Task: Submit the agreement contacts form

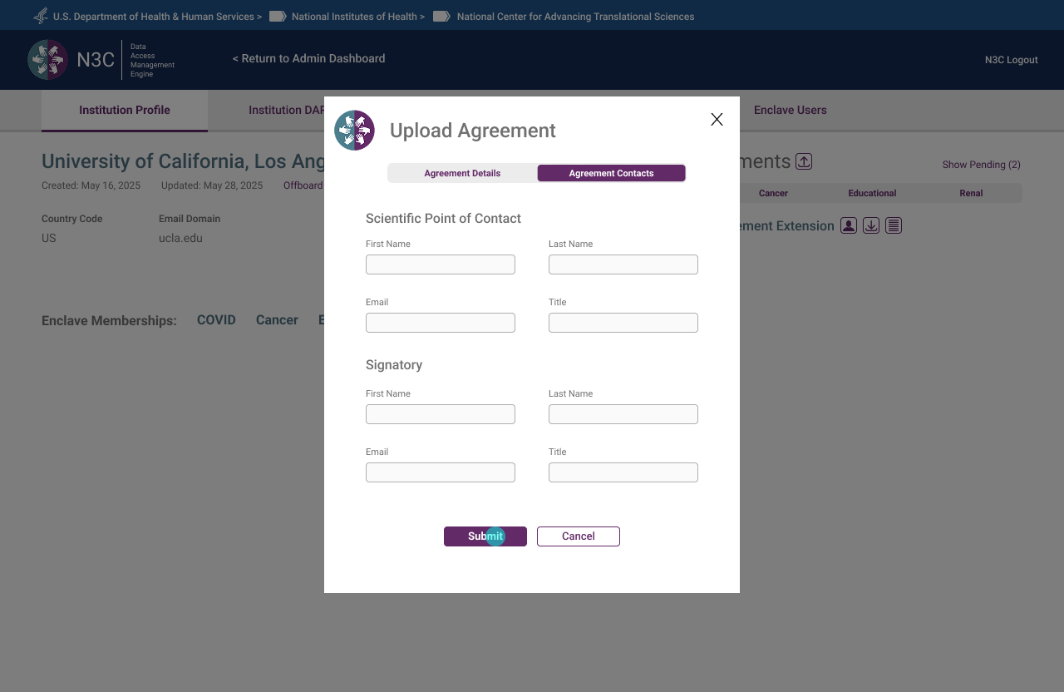Action: (x=485, y=536)
